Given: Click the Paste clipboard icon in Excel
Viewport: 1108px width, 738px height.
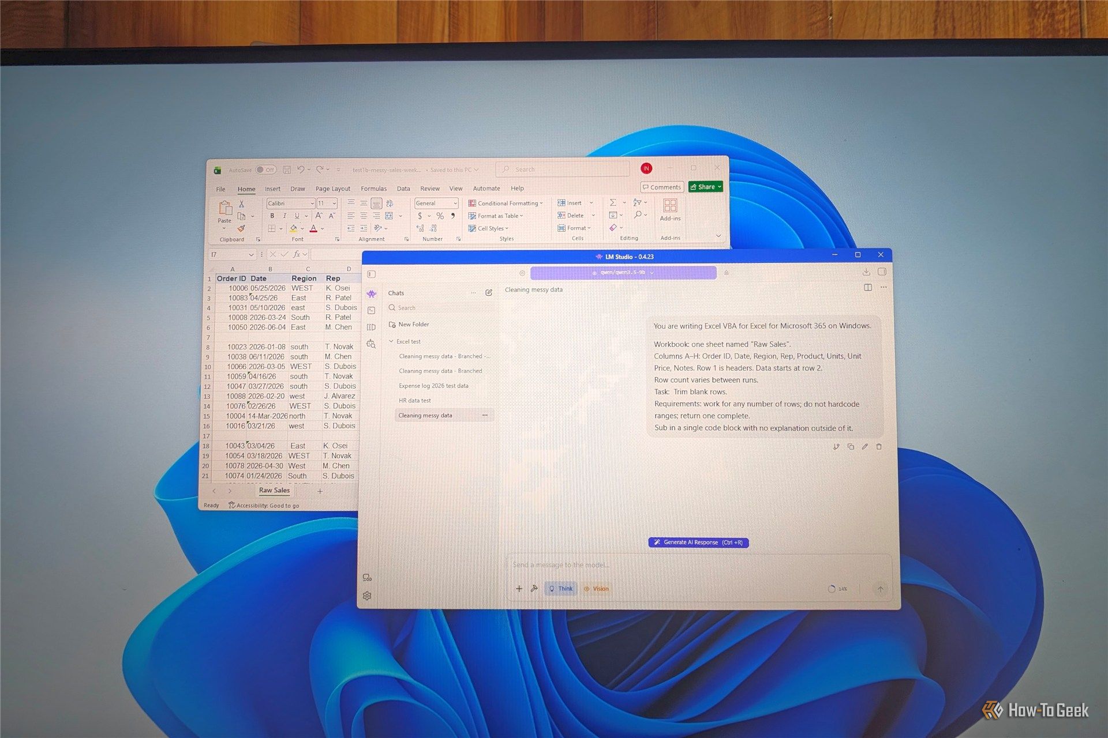Looking at the screenshot, I should [x=224, y=208].
